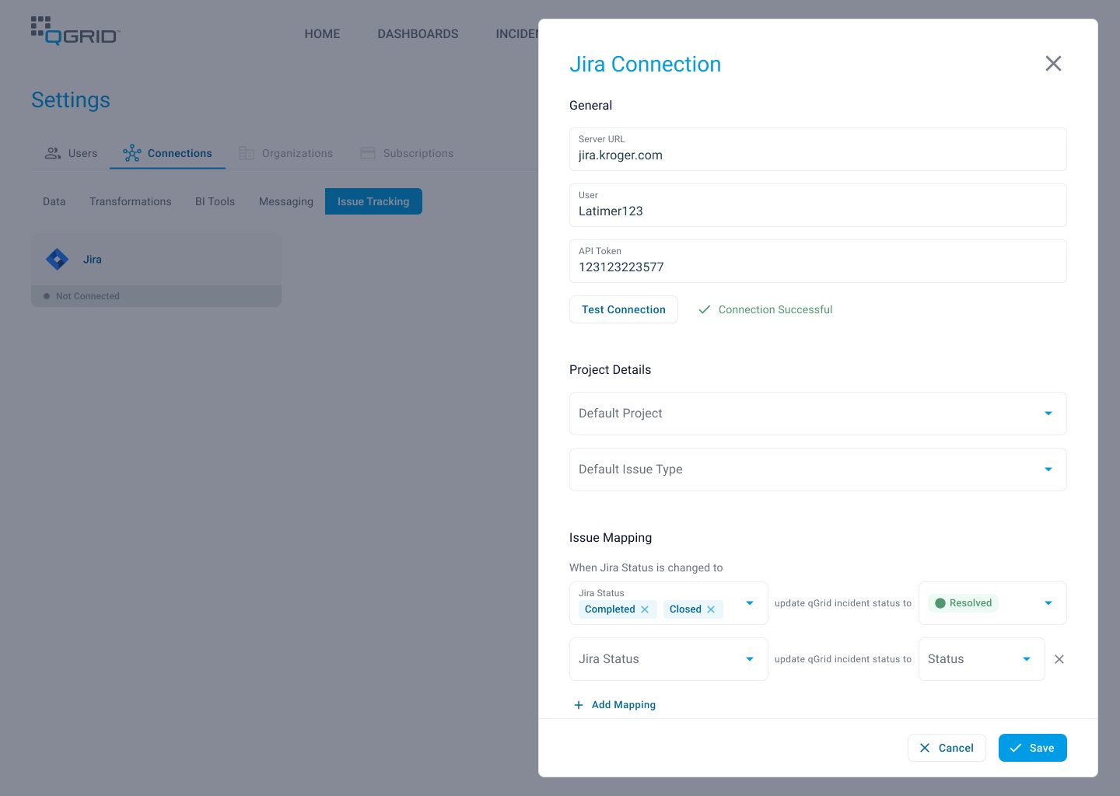Switch to the Organizations tab
1120x796 pixels.
[286, 153]
